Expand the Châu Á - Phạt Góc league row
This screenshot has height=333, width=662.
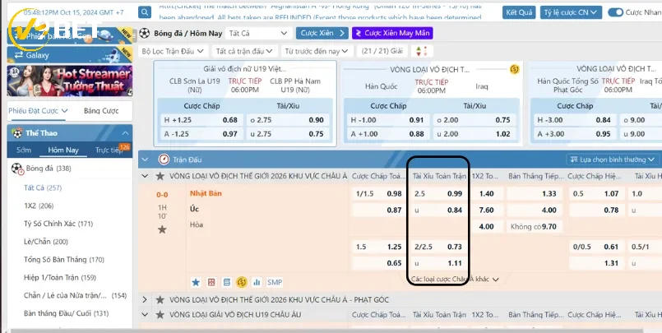click(x=146, y=299)
